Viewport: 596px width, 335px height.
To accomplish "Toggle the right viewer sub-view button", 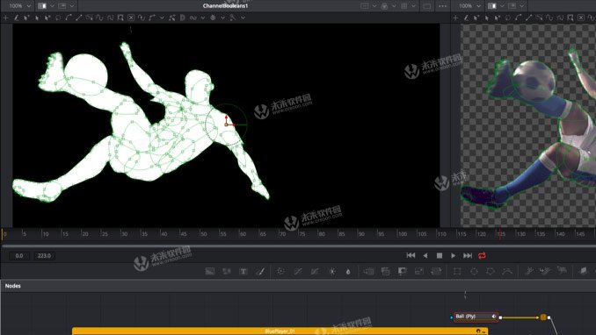I will coord(512,6).
